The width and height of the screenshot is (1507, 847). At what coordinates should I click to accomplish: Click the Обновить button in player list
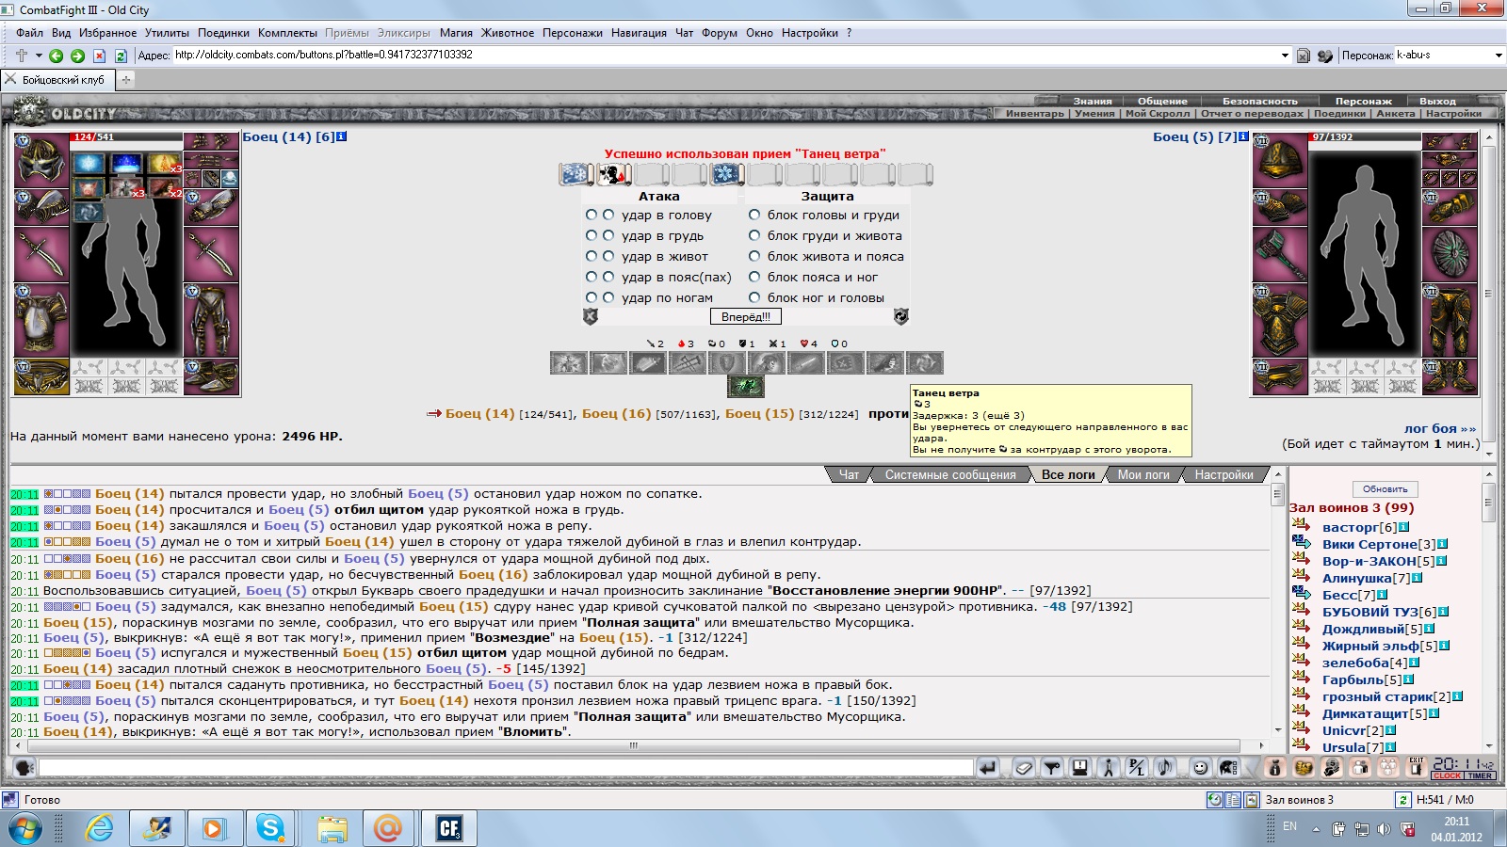pos(1385,488)
